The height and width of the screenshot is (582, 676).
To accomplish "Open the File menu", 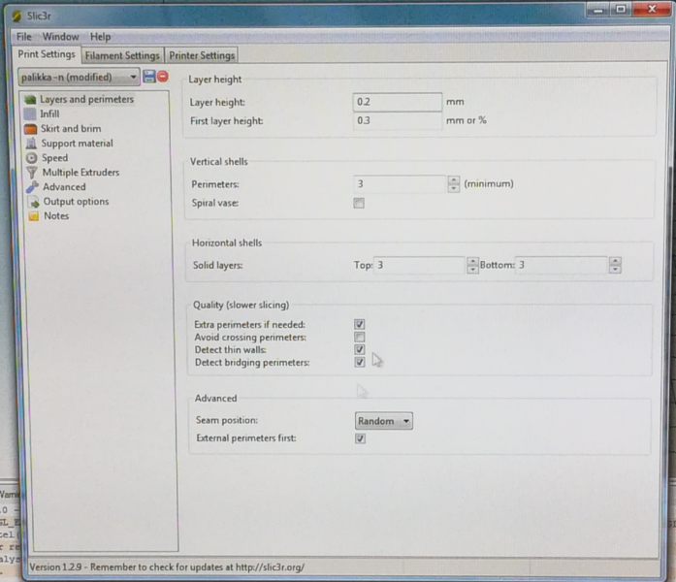I will coord(24,37).
